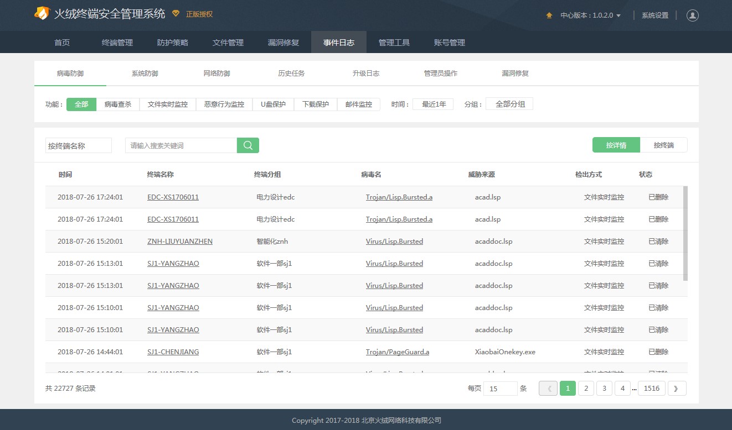The width and height of the screenshot is (732, 430).
Task: Open terminal link ZNH-LIUYUANZHEN
Action: [x=180, y=242]
